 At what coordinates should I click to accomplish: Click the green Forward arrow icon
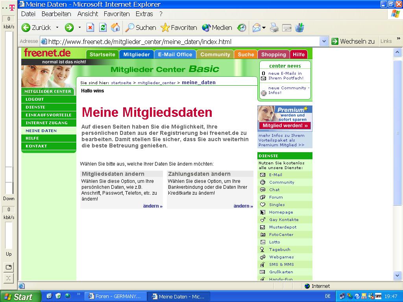[69, 28]
